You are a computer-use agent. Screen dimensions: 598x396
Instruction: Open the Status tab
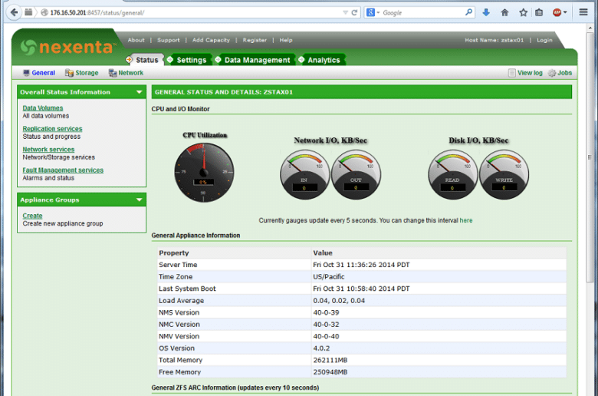coord(147,60)
